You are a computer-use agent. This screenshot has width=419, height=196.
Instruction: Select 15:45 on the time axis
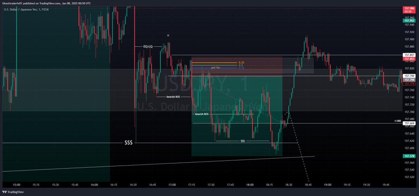pyautogui.click(x=75, y=185)
